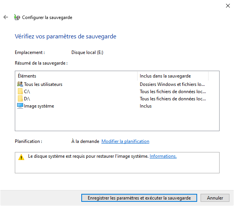Select the Inclus value for Image système
The width and height of the screenshot is (234, 206).
pyautogui.click(x=145, y=106)
